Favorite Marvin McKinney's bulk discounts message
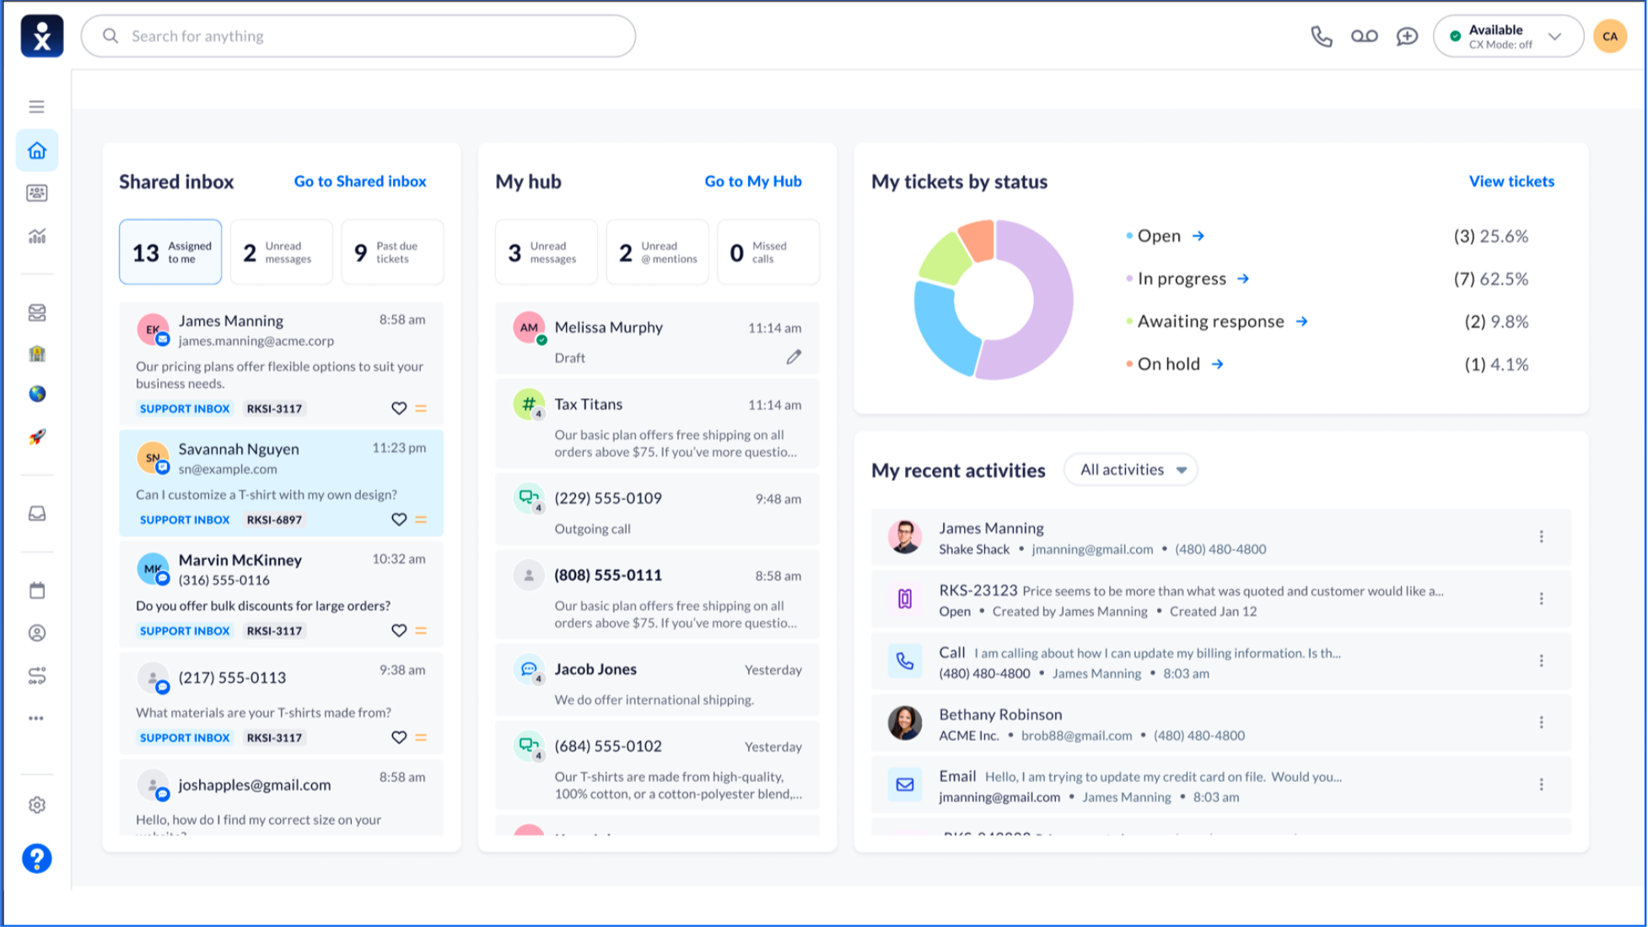 (400, 630)
